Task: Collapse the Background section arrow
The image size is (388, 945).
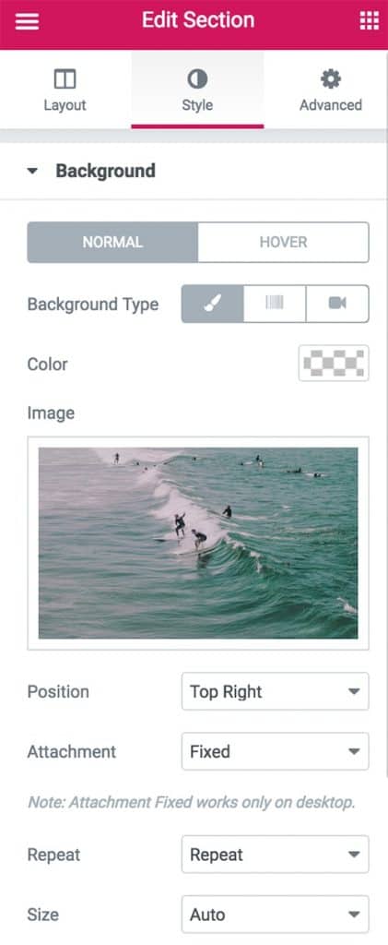Action: point(32,171)
